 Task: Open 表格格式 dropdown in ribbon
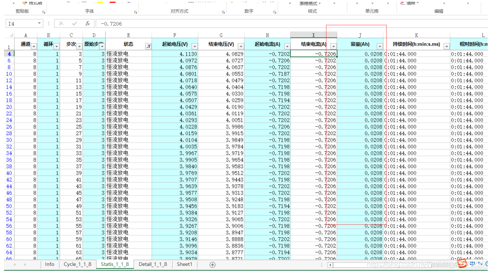click(x=310, y=3)
